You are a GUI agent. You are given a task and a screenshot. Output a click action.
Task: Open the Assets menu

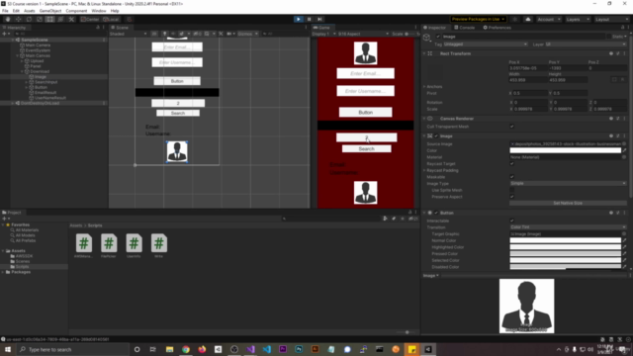30,11
